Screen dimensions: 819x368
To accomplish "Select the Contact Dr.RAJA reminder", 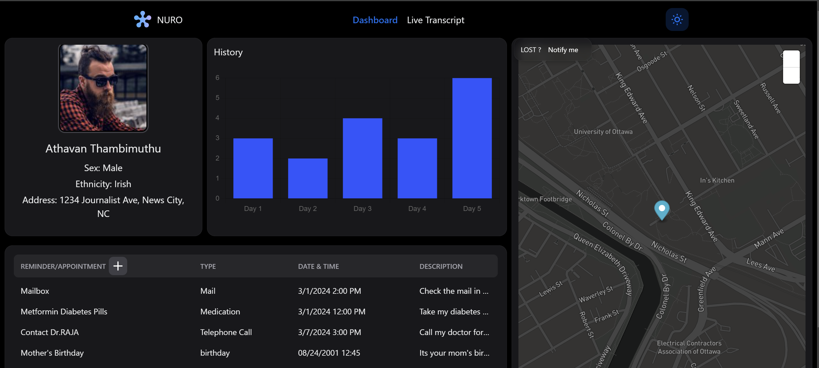I will tap(50, 332).
